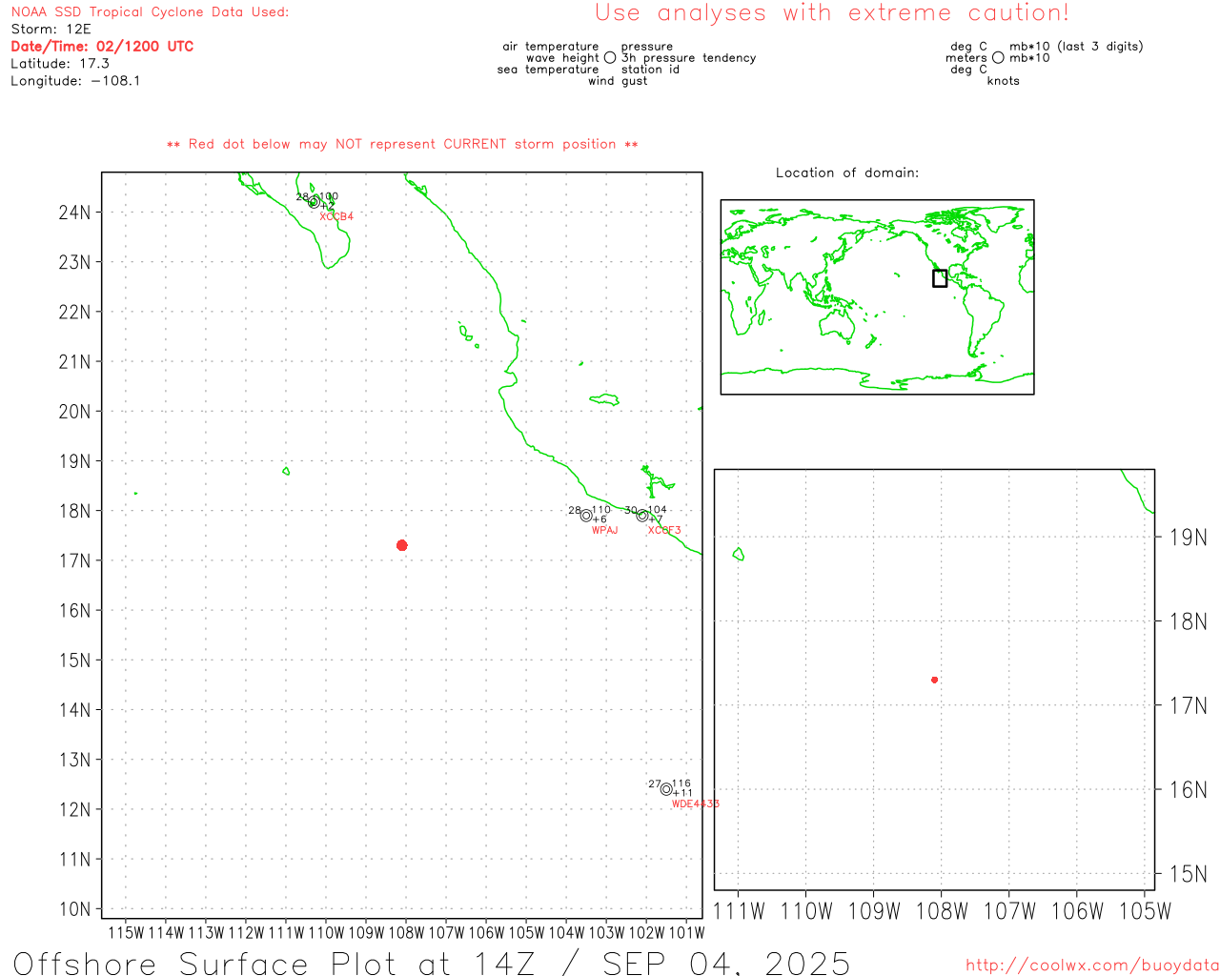Click the 17N latitude label on main map
1220x976 pixels.
pos(74,560)
